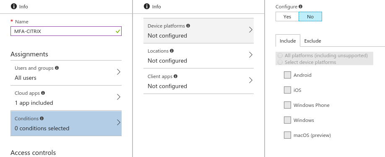The height and width of the screenshot is (157, 385).
Task: Click 'All users' text under Users and groups
Action: point(26,78)
